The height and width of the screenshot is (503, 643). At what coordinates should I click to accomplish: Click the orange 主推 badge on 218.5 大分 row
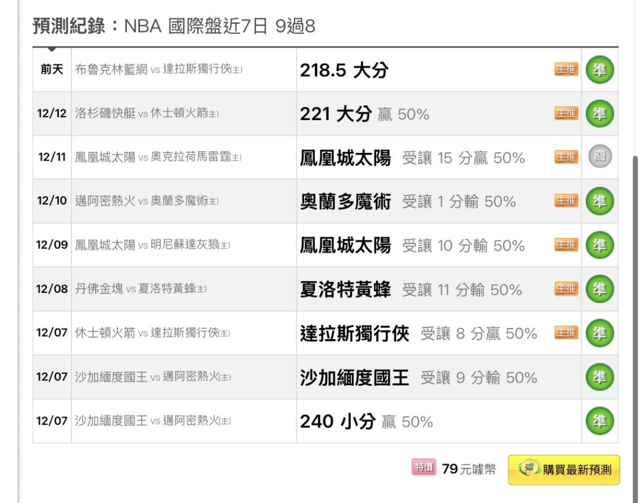tap(566, 70)
